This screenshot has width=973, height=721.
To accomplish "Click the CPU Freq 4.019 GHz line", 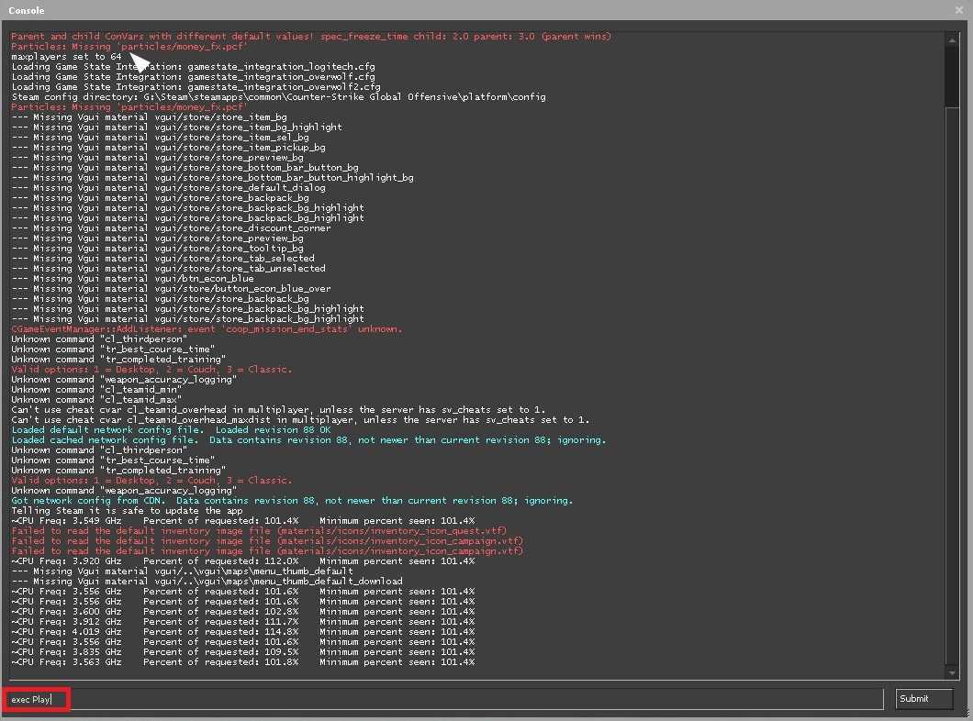I will pyautogui.click(x=243, y=632).
